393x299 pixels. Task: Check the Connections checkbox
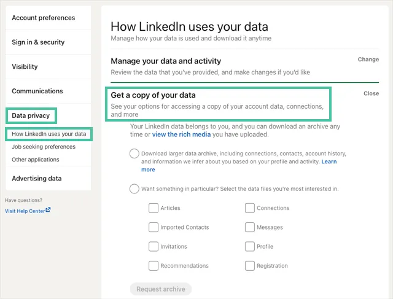tap(250, 208)
